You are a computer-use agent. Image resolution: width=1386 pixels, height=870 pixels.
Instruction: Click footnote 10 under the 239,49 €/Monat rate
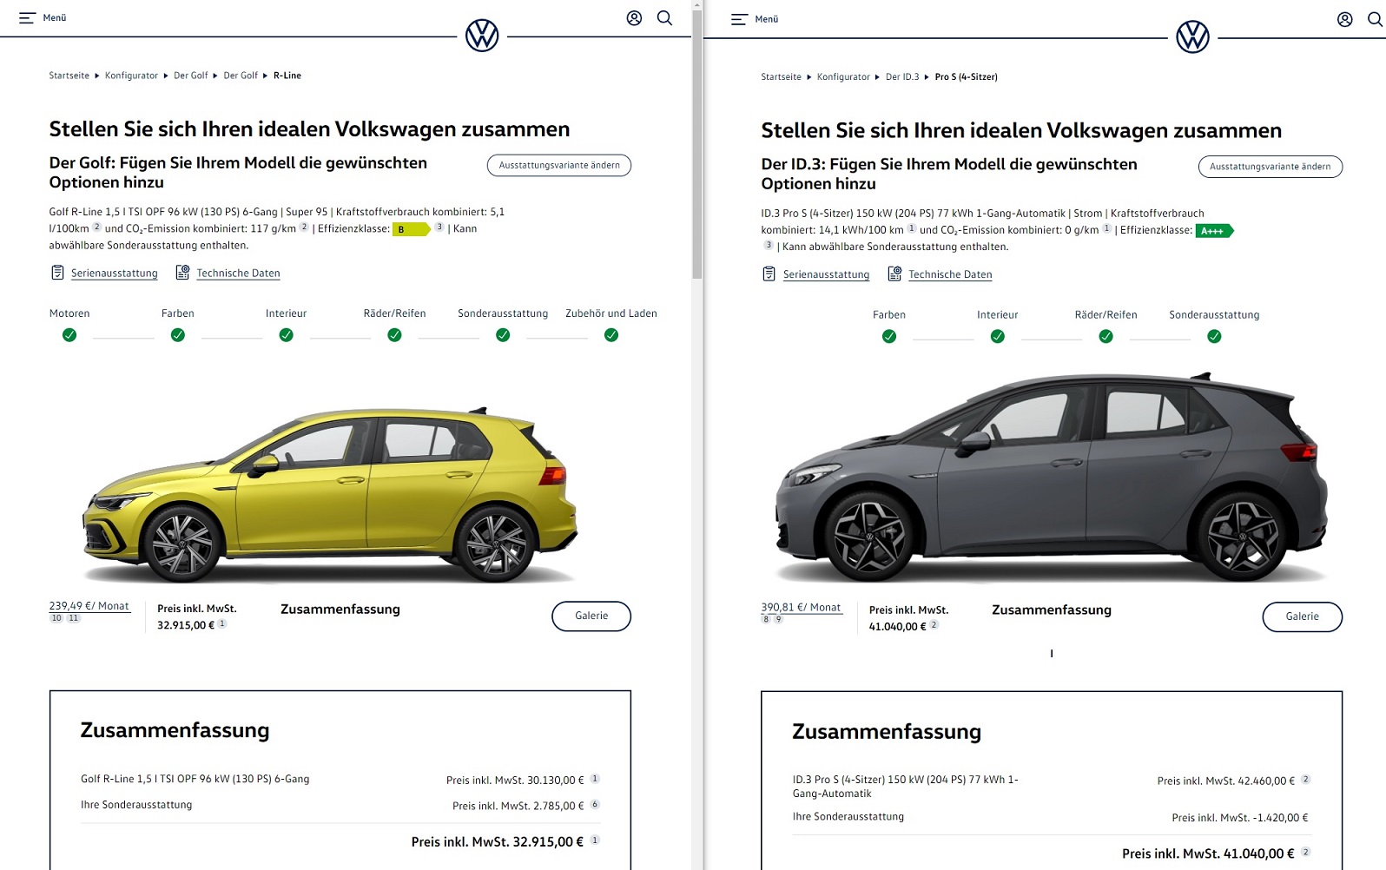click(x=56, y=618)
